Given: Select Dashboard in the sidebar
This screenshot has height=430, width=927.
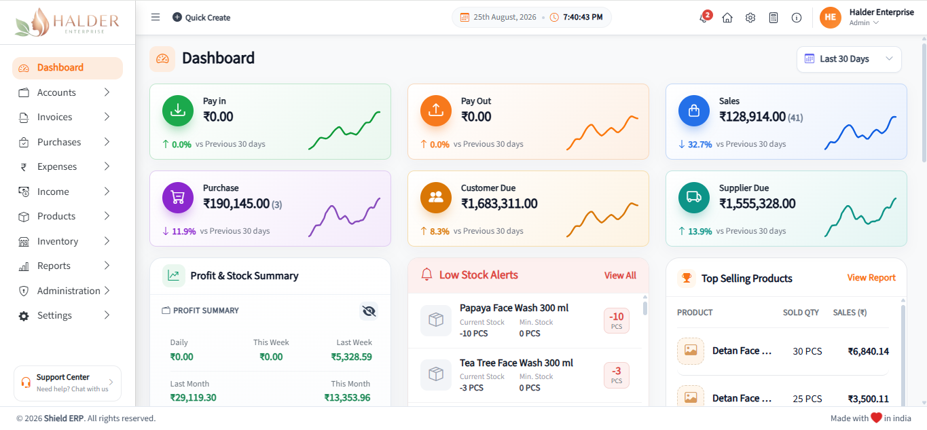Looking at the screenshot, I should (67, 68).
